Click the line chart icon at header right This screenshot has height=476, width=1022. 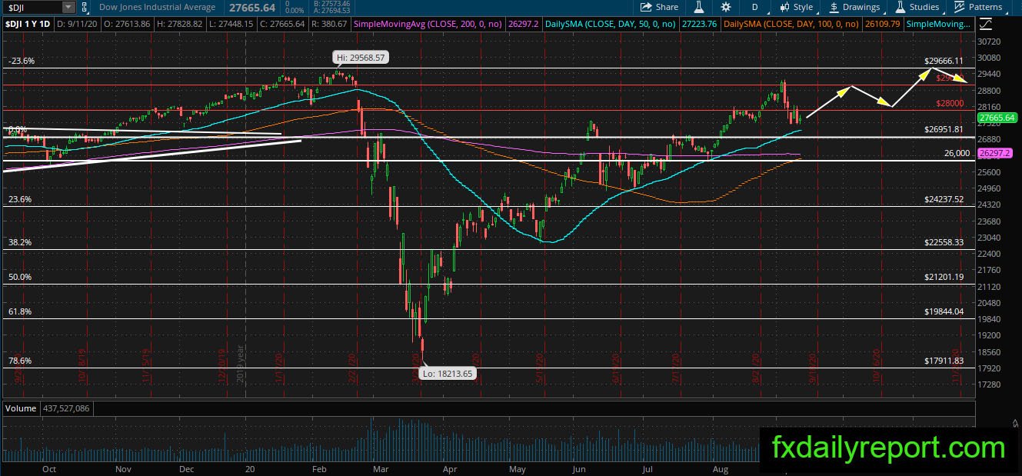986,24
